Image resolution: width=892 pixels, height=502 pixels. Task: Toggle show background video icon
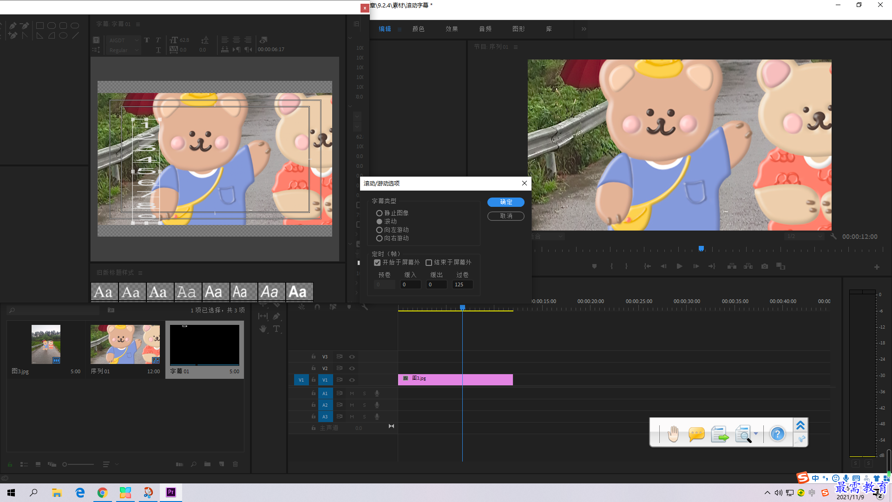pos(263,40)
